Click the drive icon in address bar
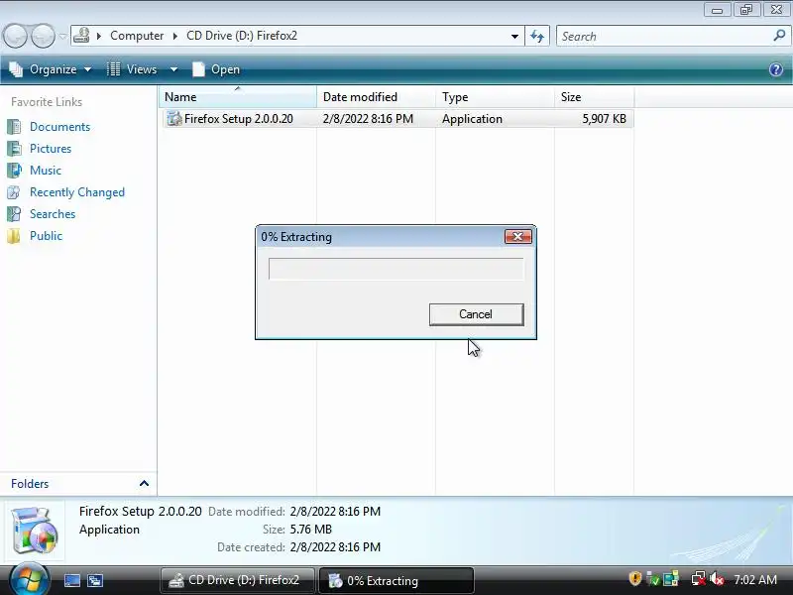The height and width of the screenshot is (595, 793). [x=82, y=36]
